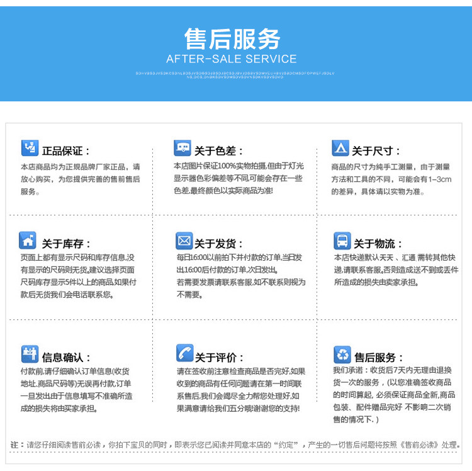The image size is (472, 471).
Task: Click the paragraph starting 本店商品均为正规品牌
Action: pyautogui.click(x=81, y=179)
